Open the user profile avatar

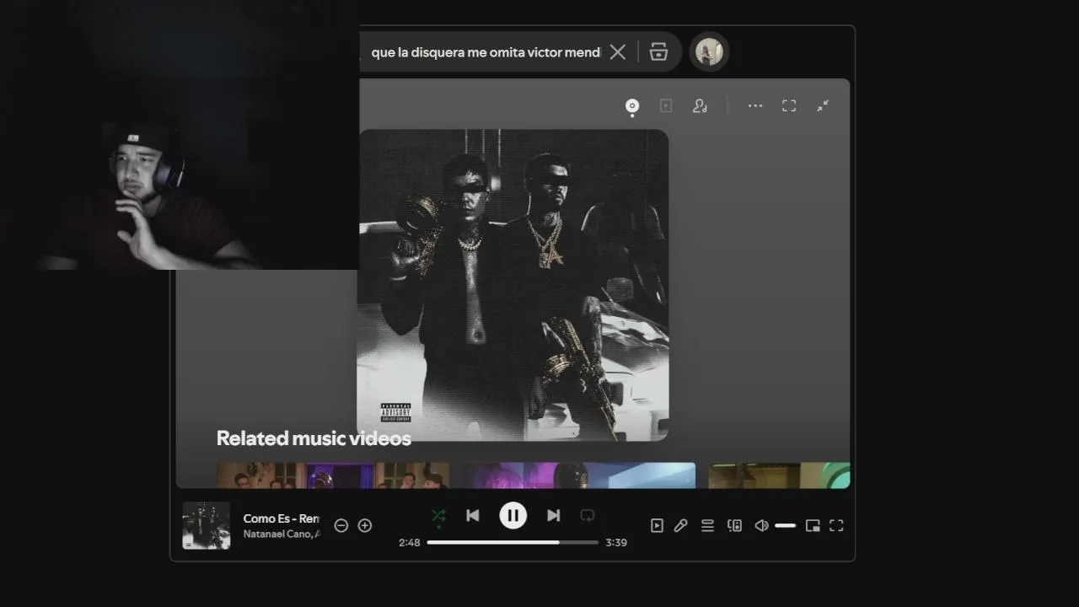pyautogui.click(x=709, y=52)
